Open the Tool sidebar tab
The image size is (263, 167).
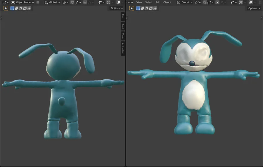(x=123, y=26)
